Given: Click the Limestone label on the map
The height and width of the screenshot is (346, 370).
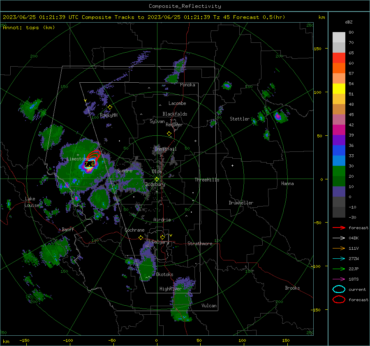Looking at the screenshot, I should (78, 159).
